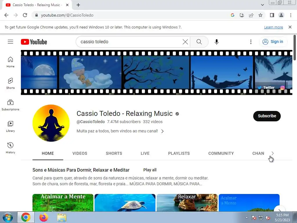
Task: Switch to the VIDEOS tab
Action: tap(80, 153)
